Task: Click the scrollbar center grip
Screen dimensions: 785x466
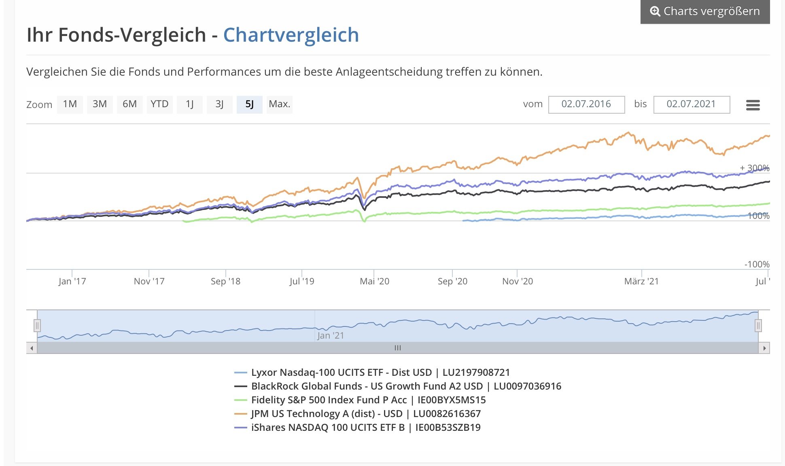Action: click(398, 348)
